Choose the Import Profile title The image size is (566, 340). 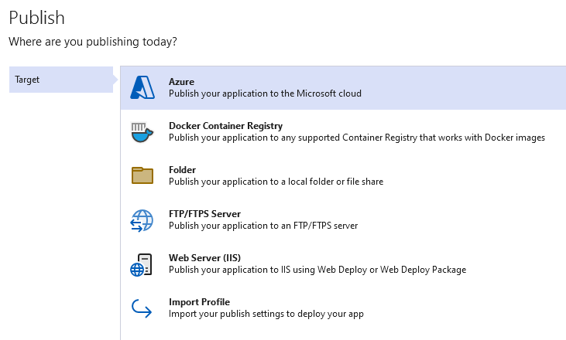tap(199, 302)
